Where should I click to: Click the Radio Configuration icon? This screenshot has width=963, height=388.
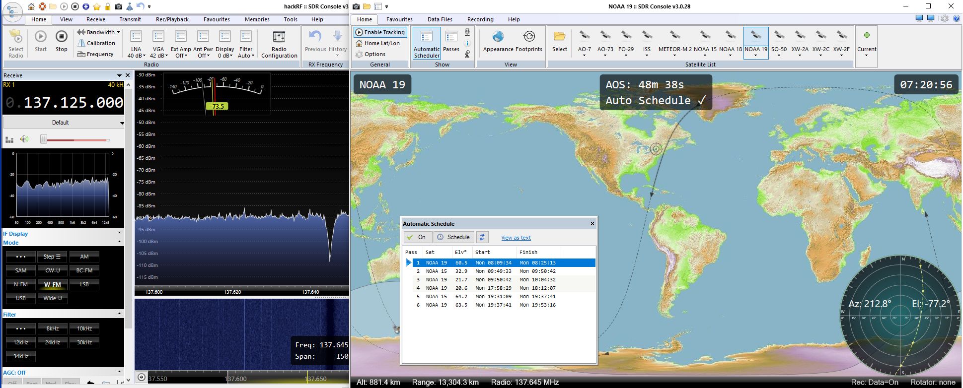pos(279,38)
